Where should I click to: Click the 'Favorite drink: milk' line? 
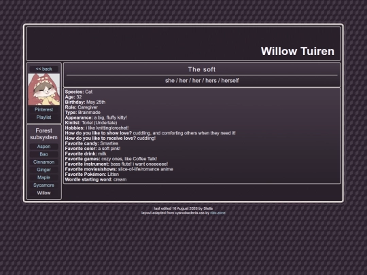tap(86, 153)
